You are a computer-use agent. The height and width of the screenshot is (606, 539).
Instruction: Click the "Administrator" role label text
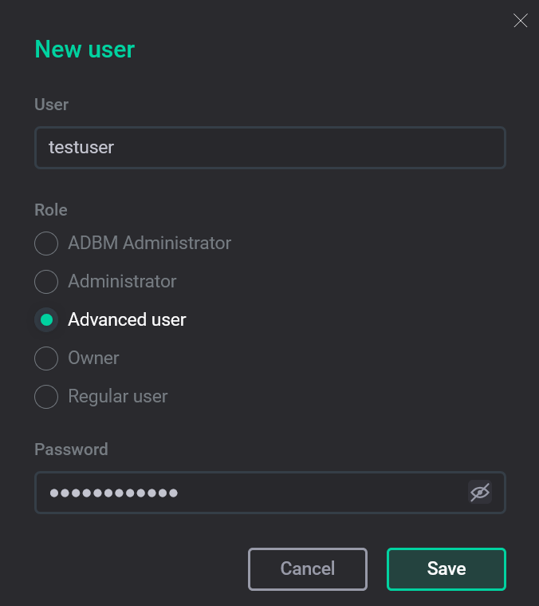122,281
